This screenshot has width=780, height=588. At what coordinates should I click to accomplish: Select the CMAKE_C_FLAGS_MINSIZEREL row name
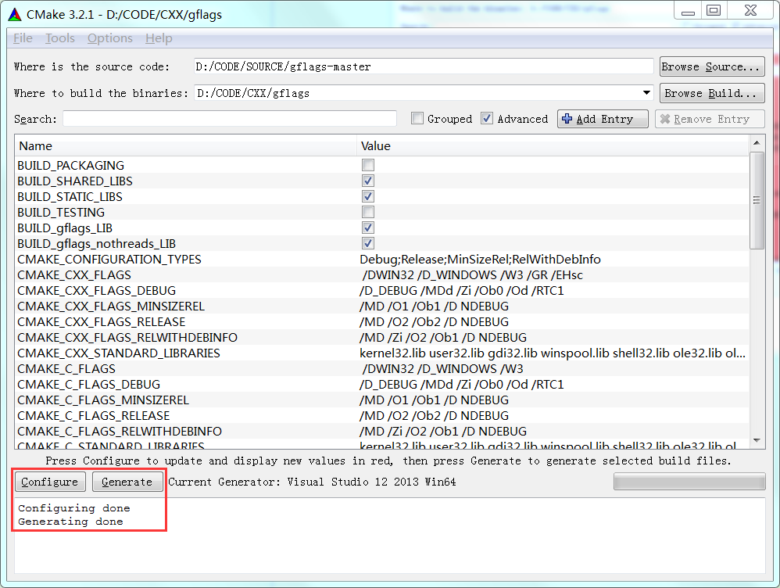[x=103, y=400]
